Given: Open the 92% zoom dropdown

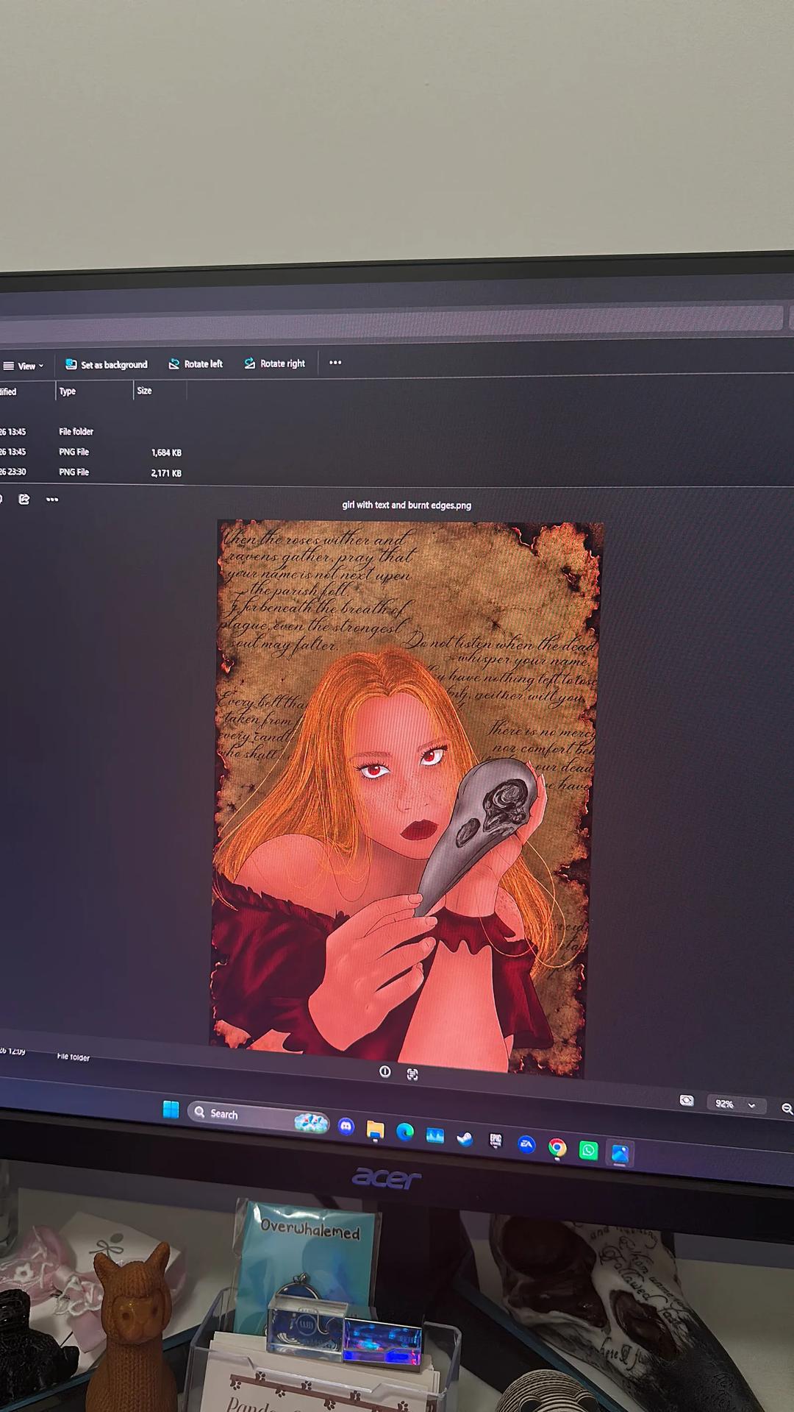Looking at the screenshot, I should click(x=735, y=1104).
